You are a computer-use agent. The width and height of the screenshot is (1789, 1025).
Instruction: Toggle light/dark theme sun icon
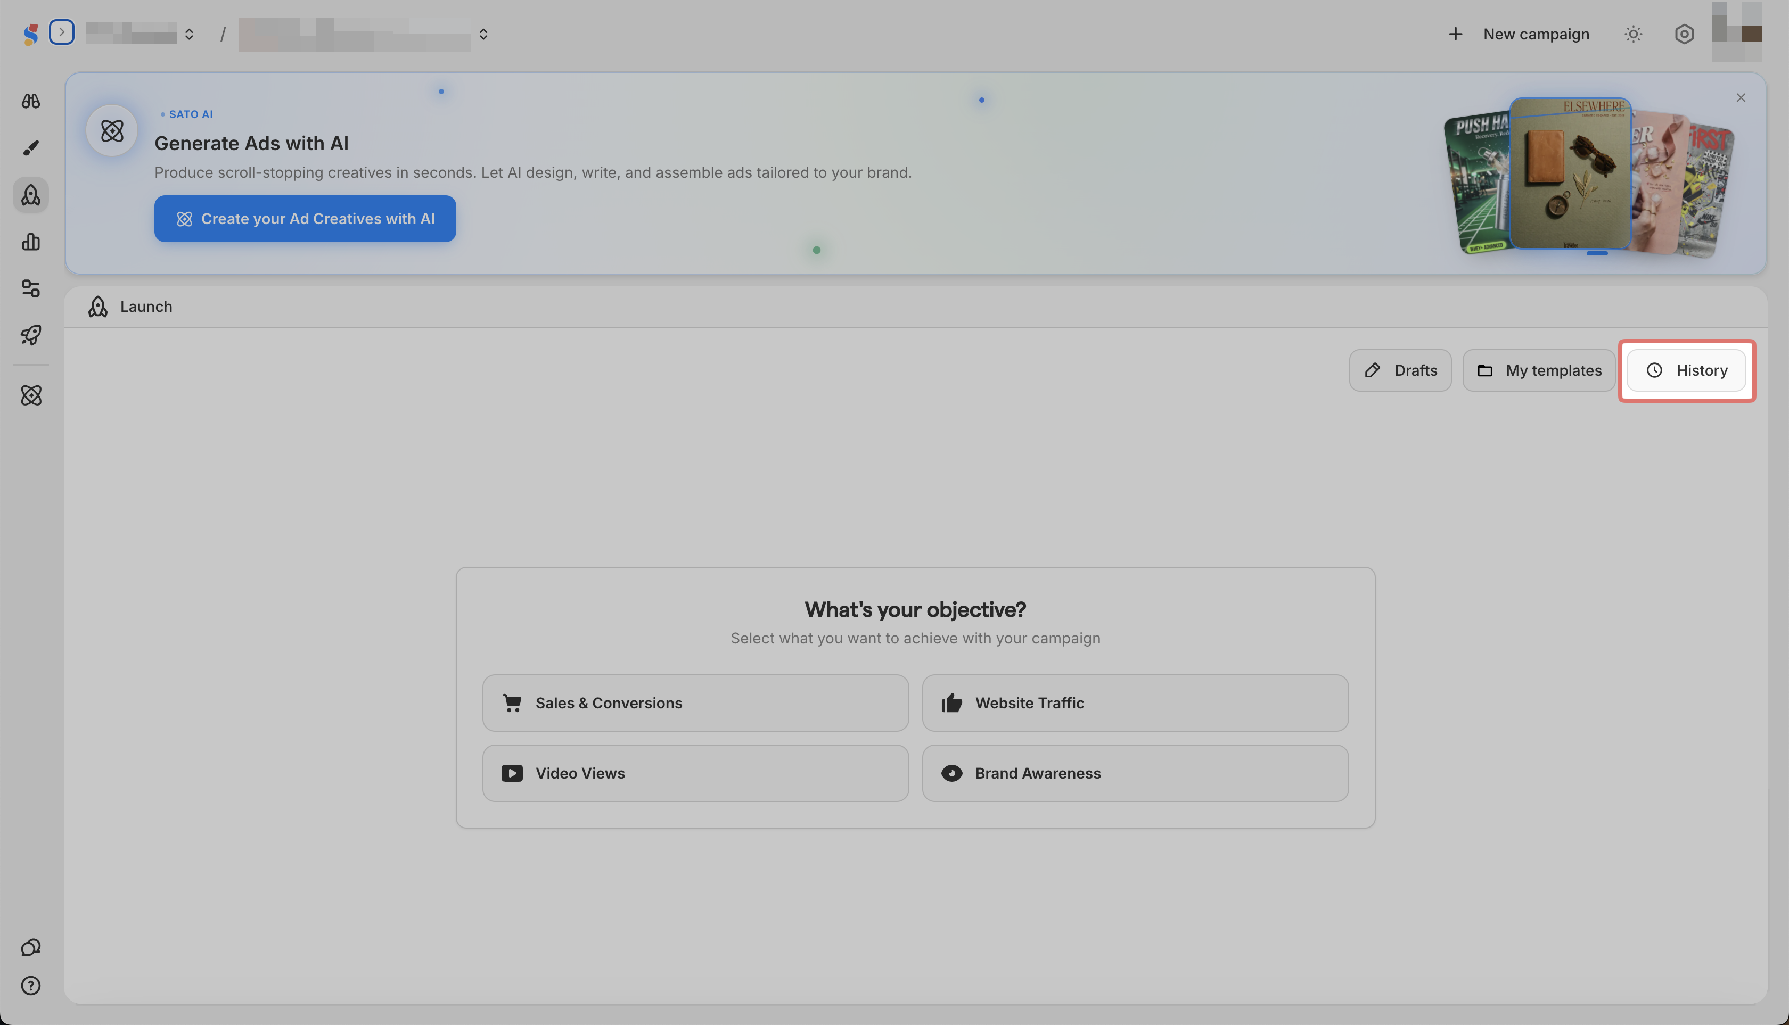pos(1632,34)
